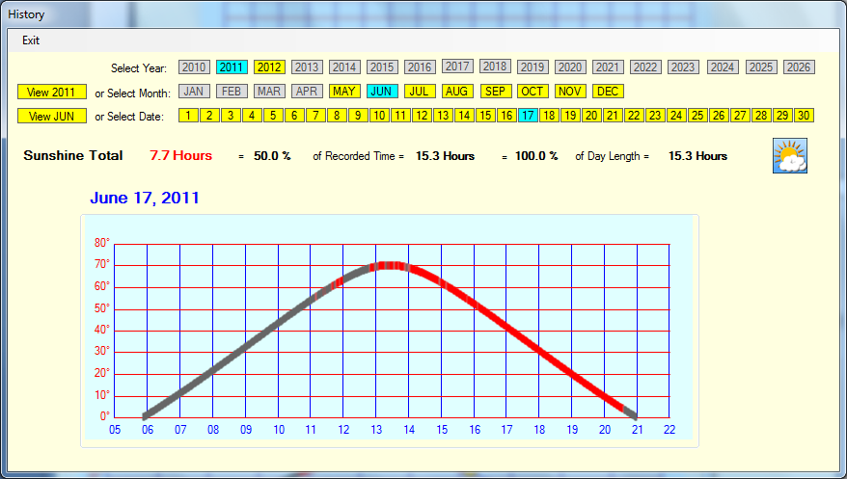Choose date 30
The width and height of the screenshot is (847, 479).
(x=804, y=116)
